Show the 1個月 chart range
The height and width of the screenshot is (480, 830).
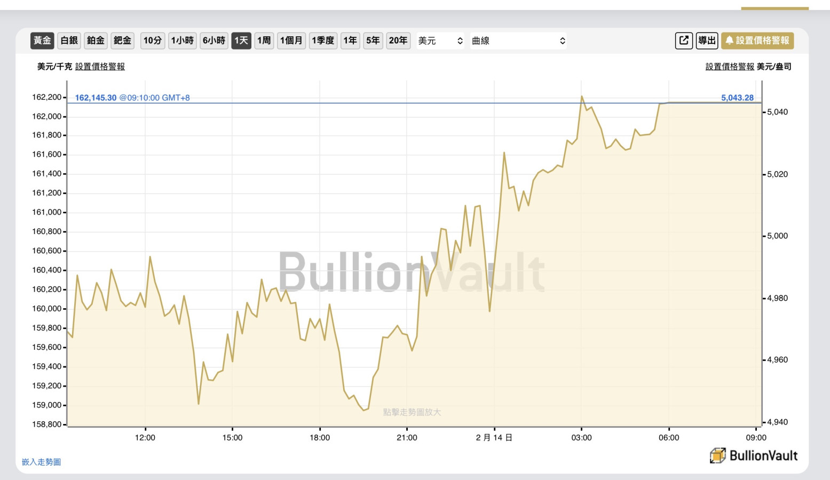291,41
